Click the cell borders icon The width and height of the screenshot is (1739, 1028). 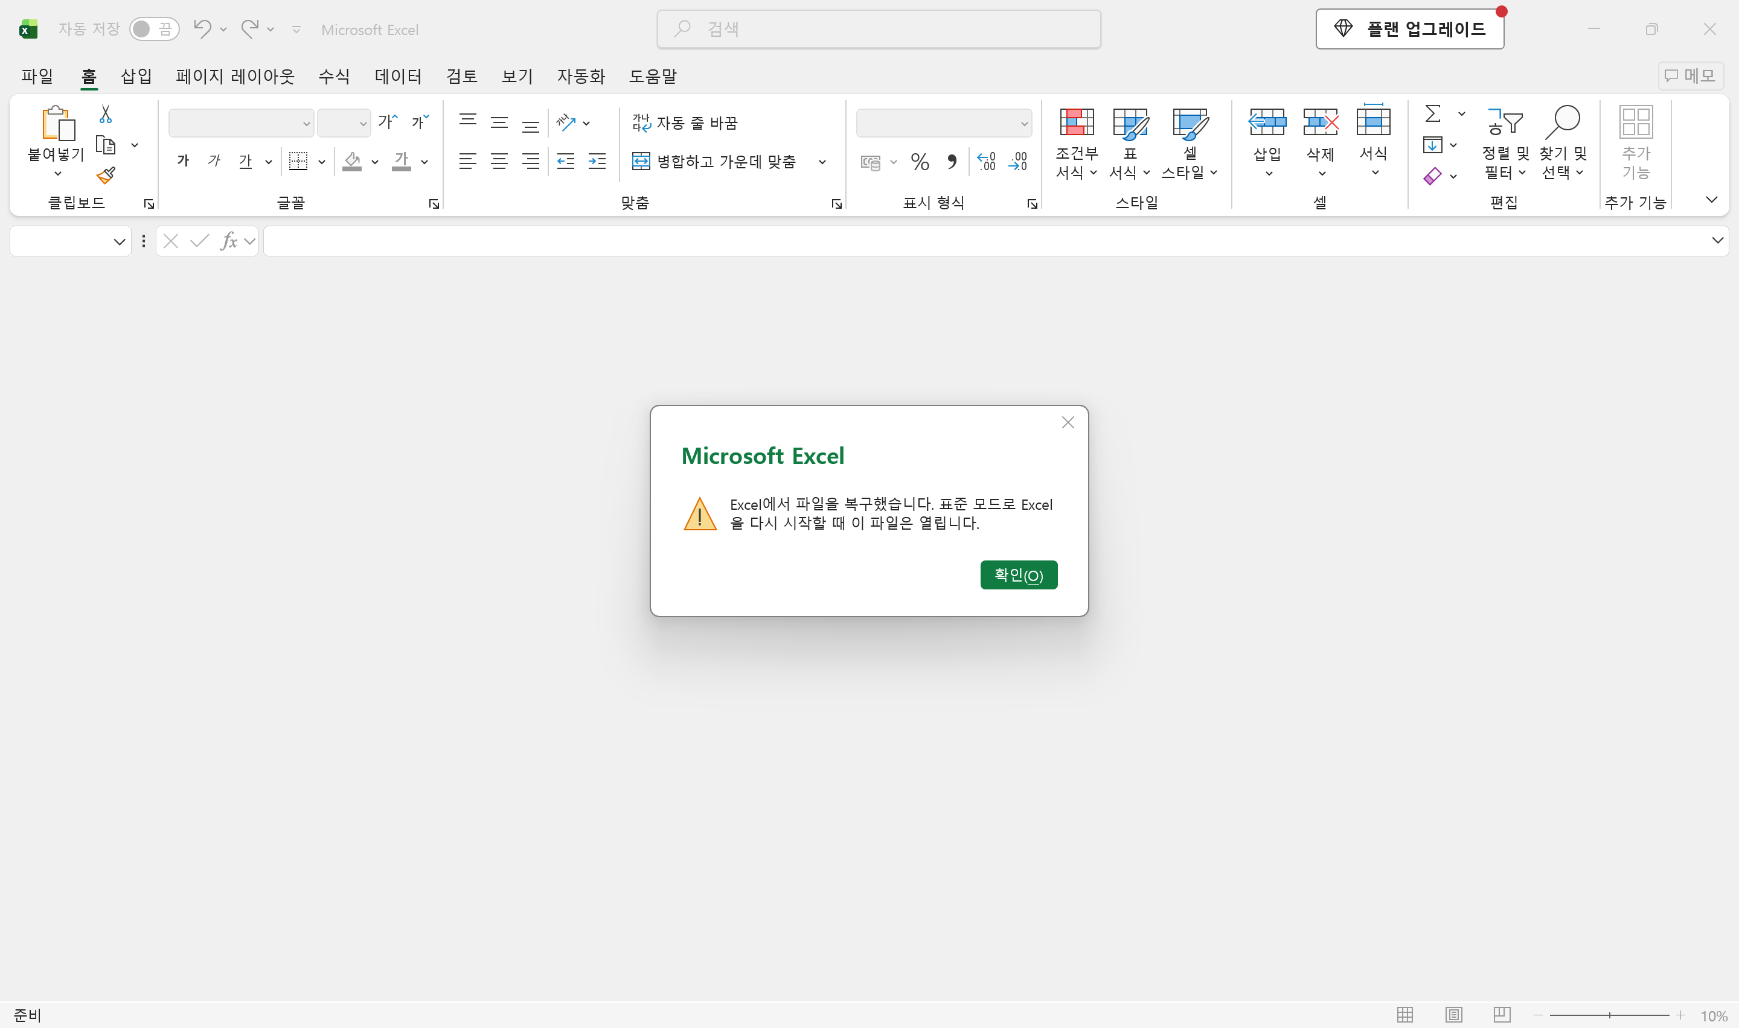[298, 162]
